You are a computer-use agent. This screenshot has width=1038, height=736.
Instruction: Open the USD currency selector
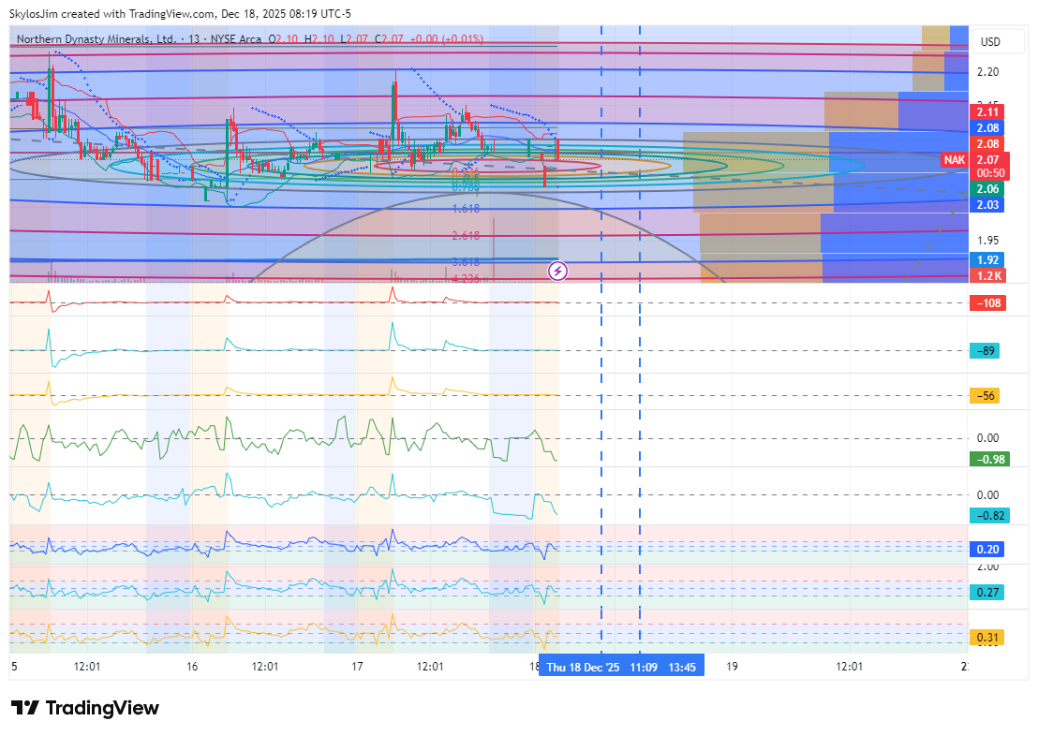pyautogui.click(x=989, y=42)
